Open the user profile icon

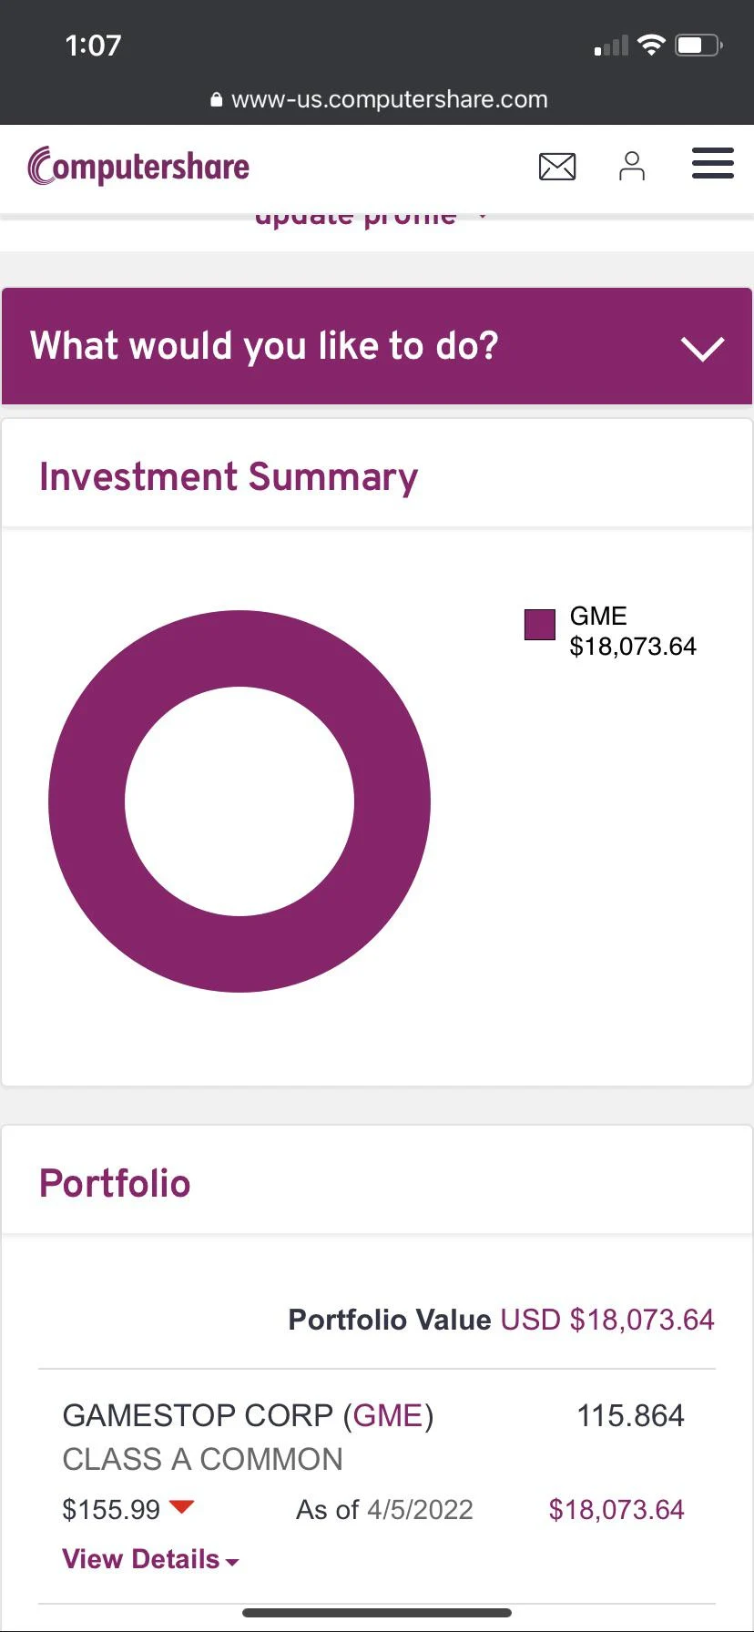point(632,167)
